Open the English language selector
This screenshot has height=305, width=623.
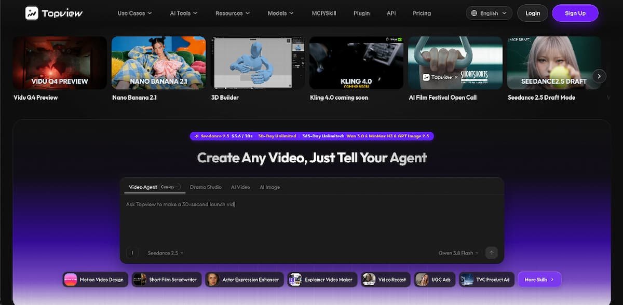pyautogui.click(x=489, y=13)
